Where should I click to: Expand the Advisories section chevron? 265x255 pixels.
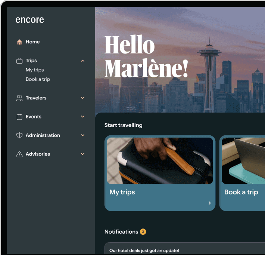[82, 154]
